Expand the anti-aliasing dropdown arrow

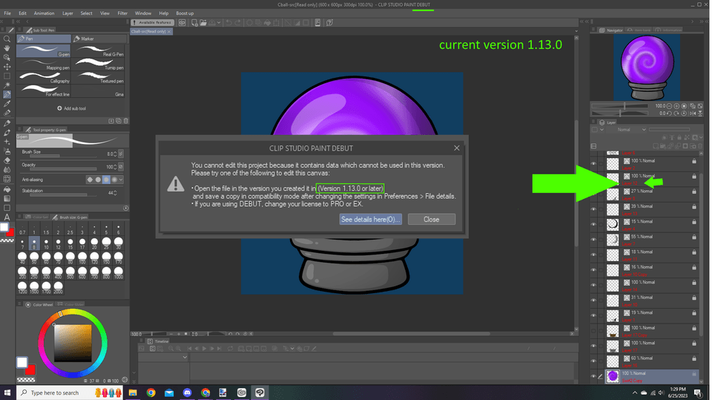tap(121, 180)
